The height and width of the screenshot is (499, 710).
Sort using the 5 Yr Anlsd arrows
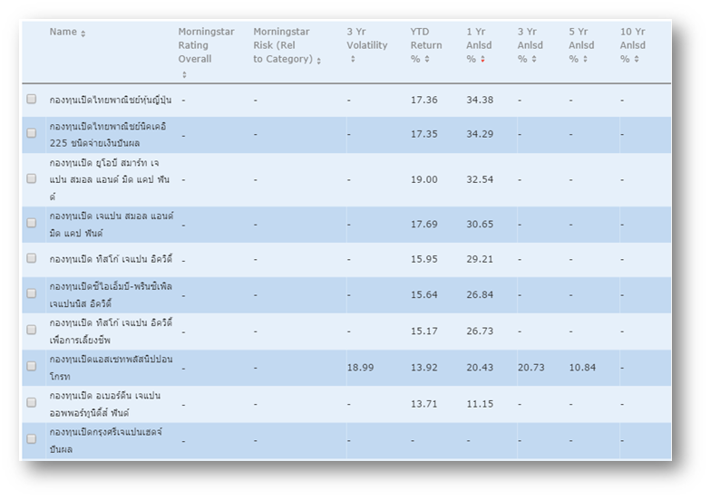tap(586, 60)
